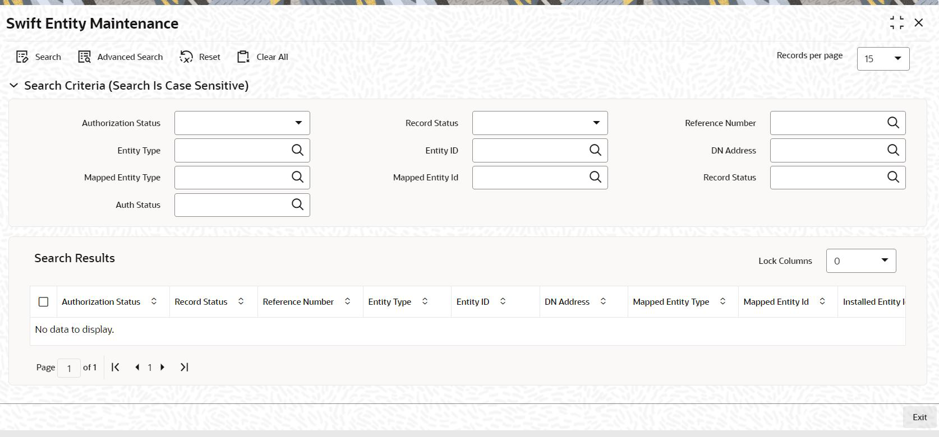Go to next results page
The image size is (939, 437).
click(163, 367)
